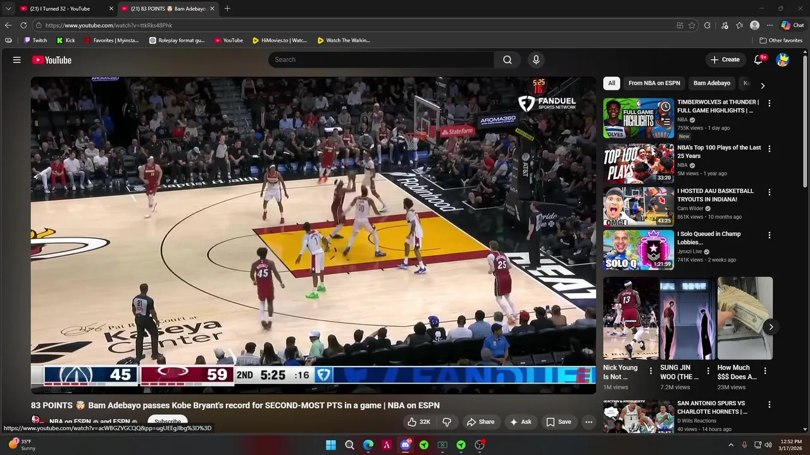Show hidden system tray icons
Viewport: 810px width, 455px height.
pyautogui.click(x=731, y=445)
